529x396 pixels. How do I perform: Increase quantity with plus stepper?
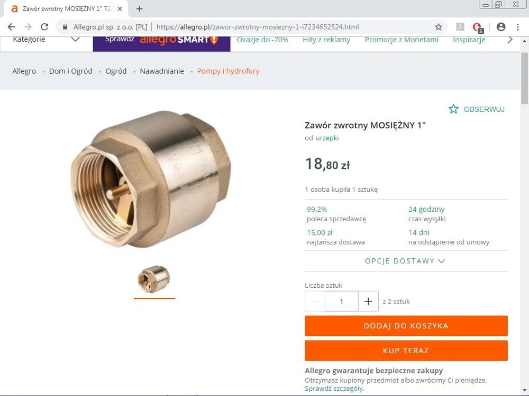[368, 301]
